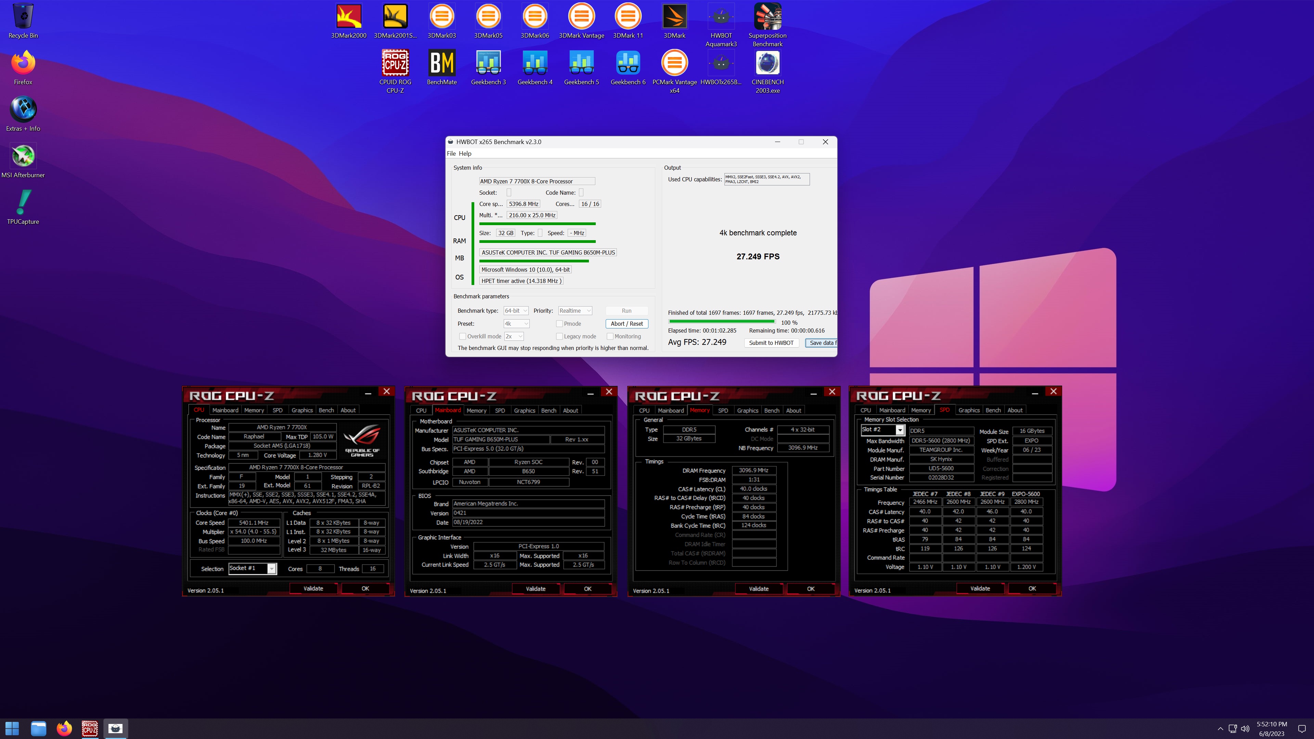Viewport: 1314px width, 739px height.
Task: Click the green MB status bar
Action: tap(533, 261)
